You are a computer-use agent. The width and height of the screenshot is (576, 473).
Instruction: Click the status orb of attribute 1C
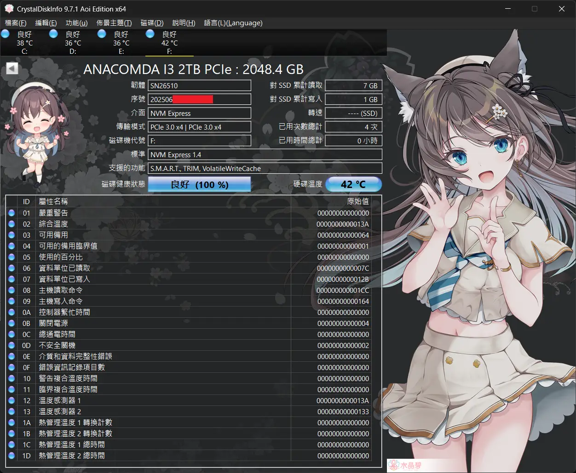pyautogui.click(x=12, y=445)
